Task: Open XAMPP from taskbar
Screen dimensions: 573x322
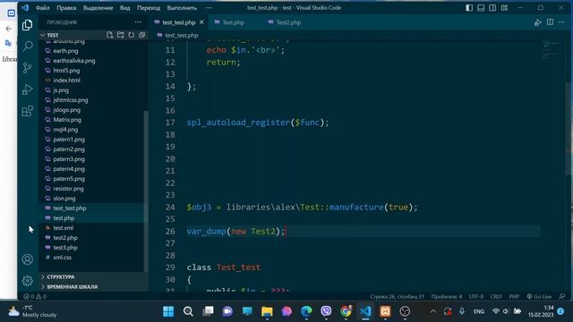Action: [x=385, y=311]
